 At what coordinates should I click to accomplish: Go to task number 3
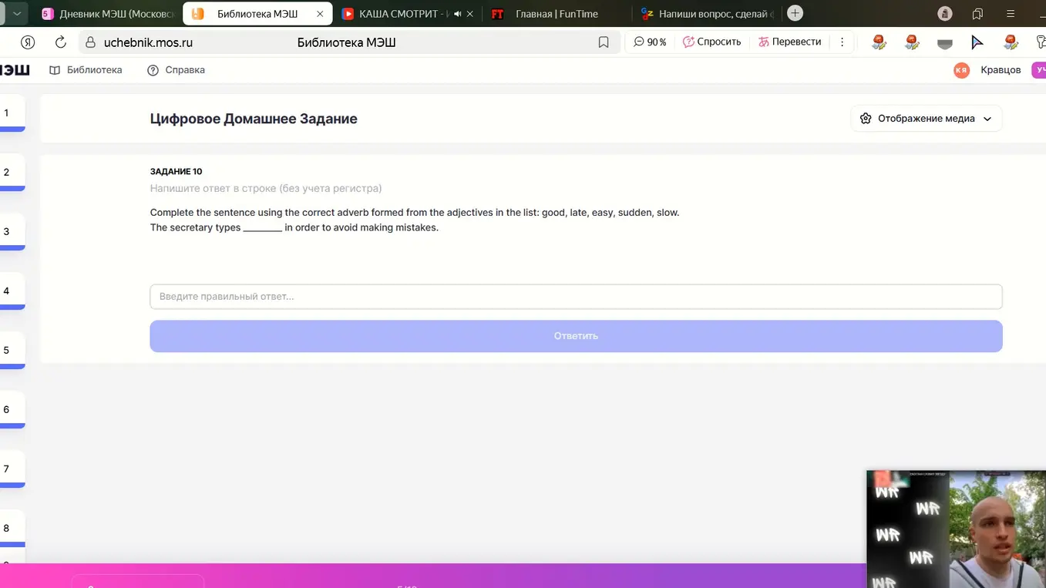[11, 232]
